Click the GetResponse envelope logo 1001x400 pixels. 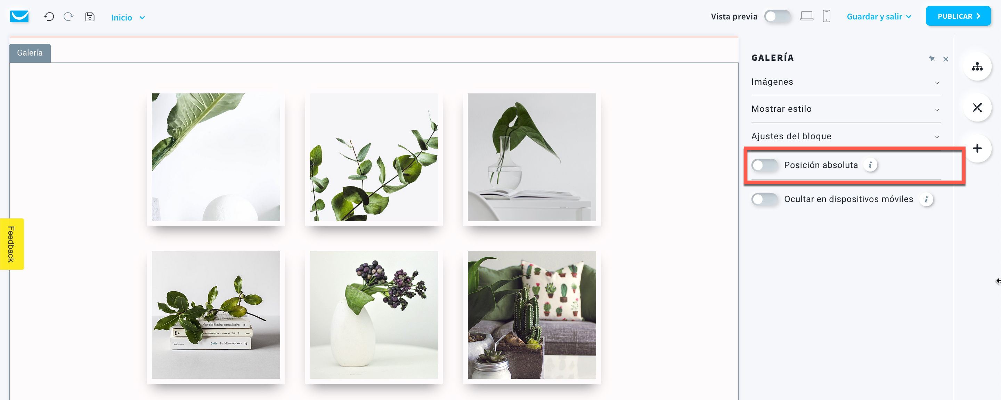coord(19,17)
